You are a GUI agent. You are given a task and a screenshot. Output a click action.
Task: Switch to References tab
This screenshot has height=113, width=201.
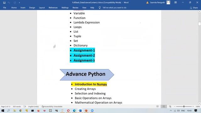pyautogui.click(x=53, y=8)
